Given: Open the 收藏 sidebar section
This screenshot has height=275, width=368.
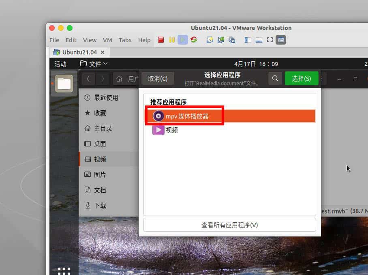Looking at the screenshot, I should tap(102, 113).
